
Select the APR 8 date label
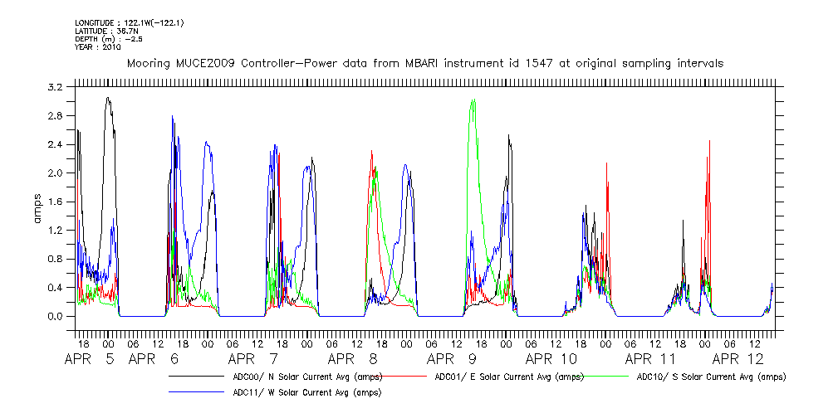click(x=354, y=359)
